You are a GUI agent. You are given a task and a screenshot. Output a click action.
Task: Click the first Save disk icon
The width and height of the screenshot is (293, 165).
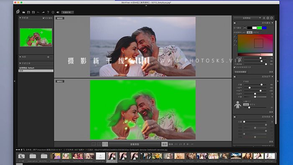click(28, 12)
